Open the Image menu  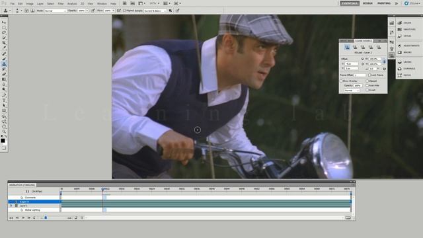(30, 4)
